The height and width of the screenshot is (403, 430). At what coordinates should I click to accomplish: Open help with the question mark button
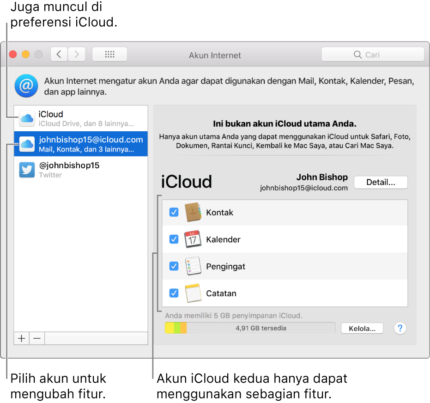coord(400,328)
